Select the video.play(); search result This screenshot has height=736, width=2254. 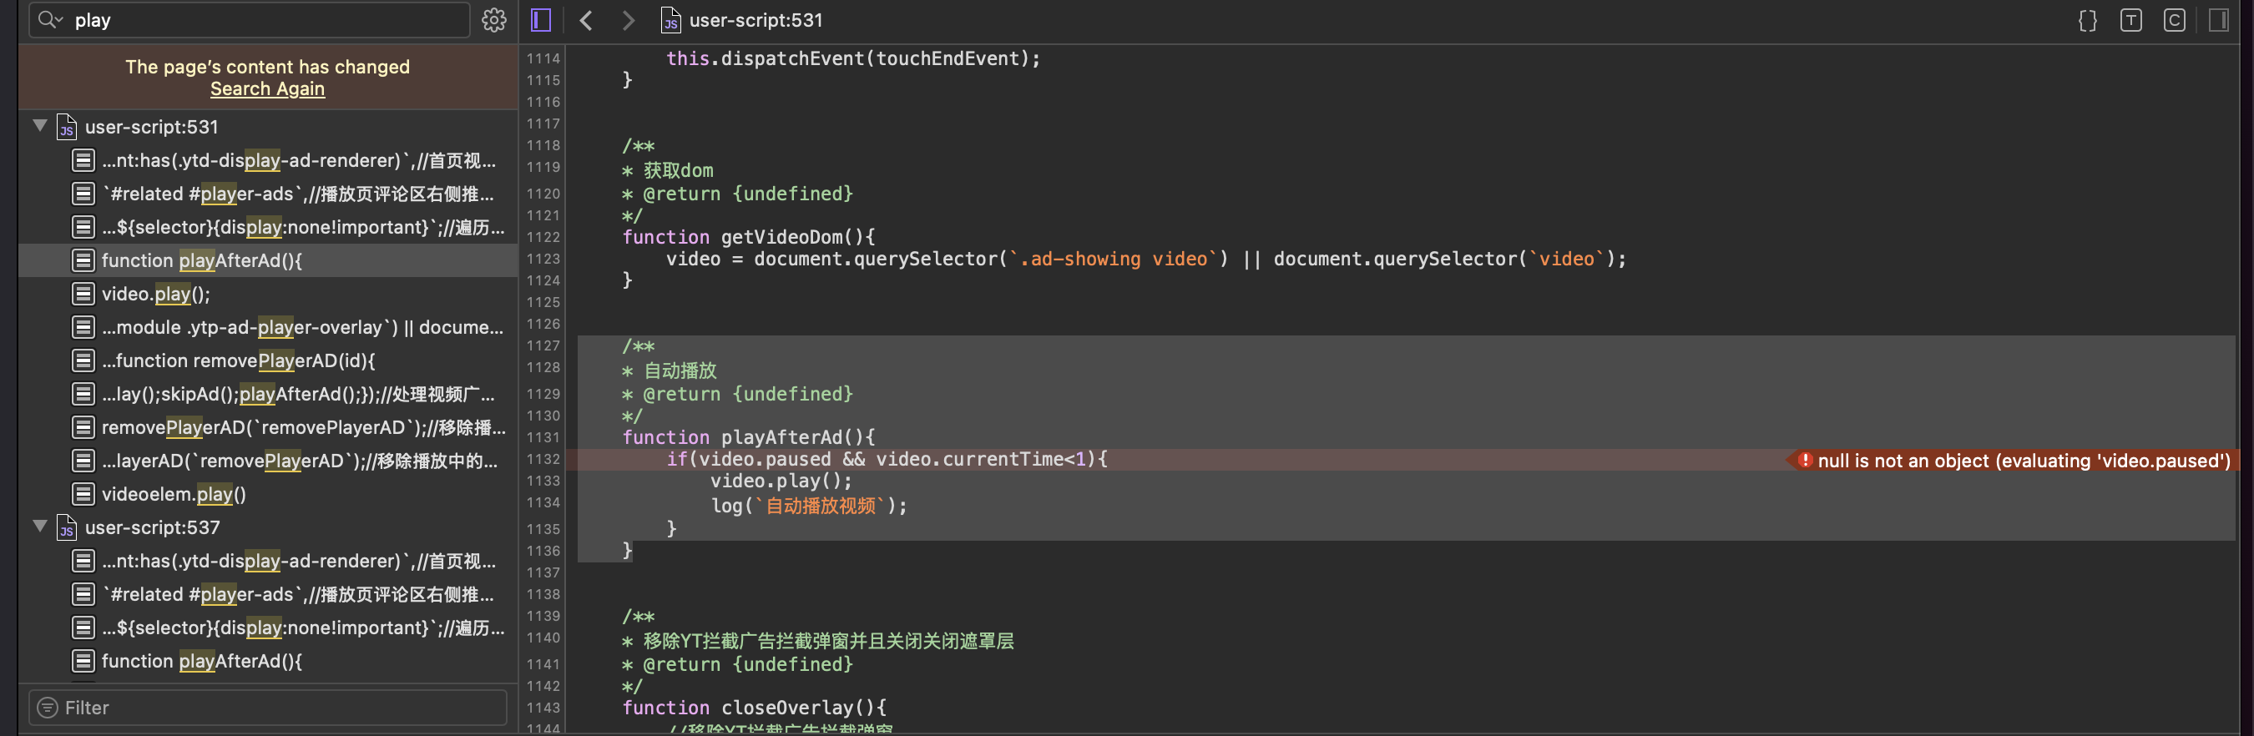[156, 294]
